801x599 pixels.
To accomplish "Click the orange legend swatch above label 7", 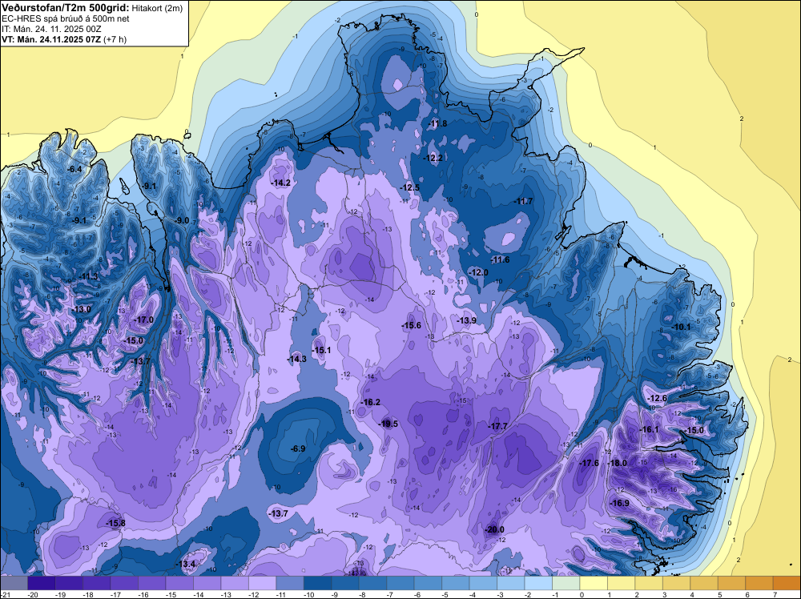I will pyautogui.click(x=787, y=583).
